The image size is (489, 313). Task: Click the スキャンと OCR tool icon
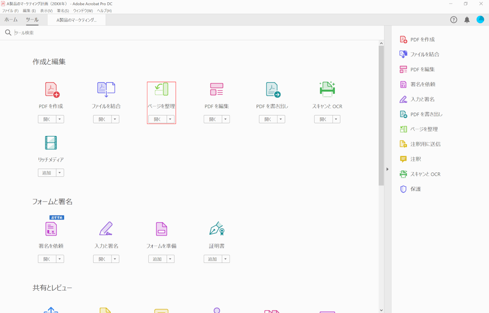coord(327,90)
